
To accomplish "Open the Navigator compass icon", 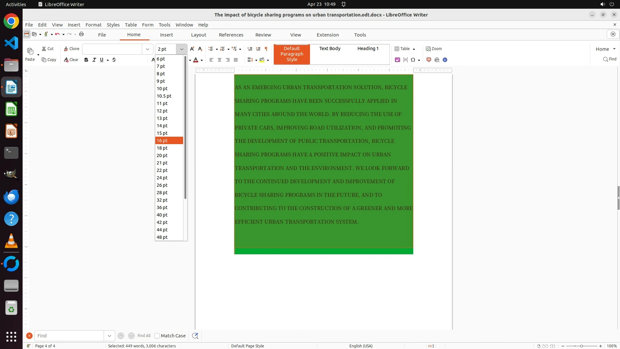I will point(445,60).
